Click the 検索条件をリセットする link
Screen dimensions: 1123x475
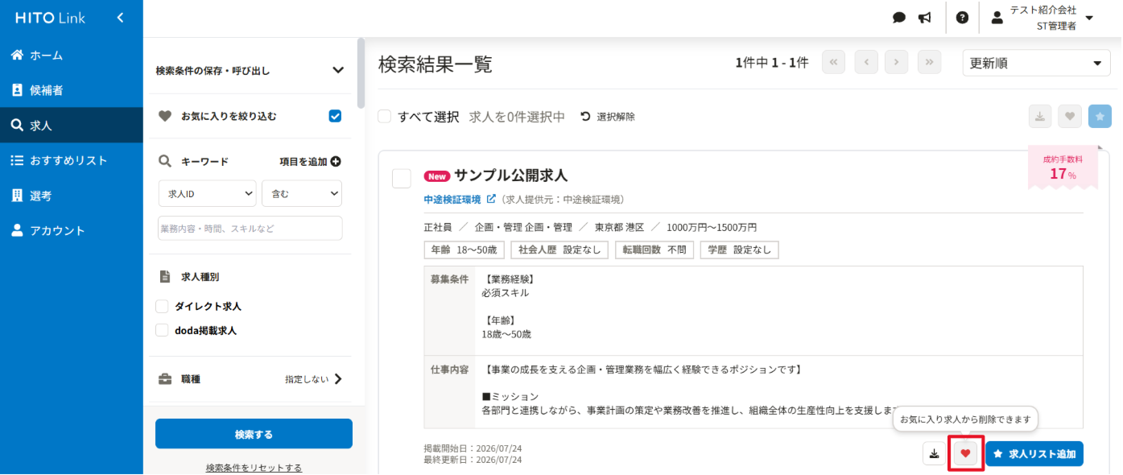tap(254, 468)
